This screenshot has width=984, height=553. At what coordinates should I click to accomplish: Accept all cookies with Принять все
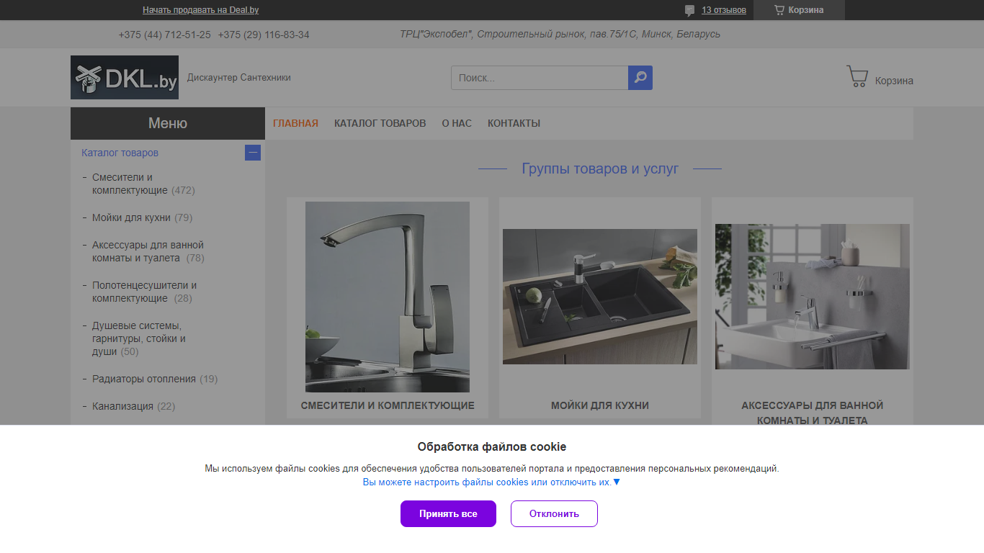(448, 513)
